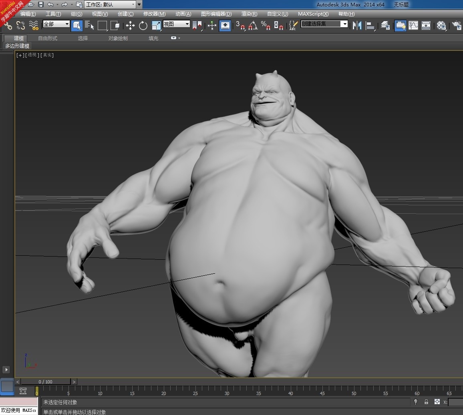Choose the Rectangular Selection Region tool
The width and height of the screenshot is (463, 415).
click(x=103, y=26)
